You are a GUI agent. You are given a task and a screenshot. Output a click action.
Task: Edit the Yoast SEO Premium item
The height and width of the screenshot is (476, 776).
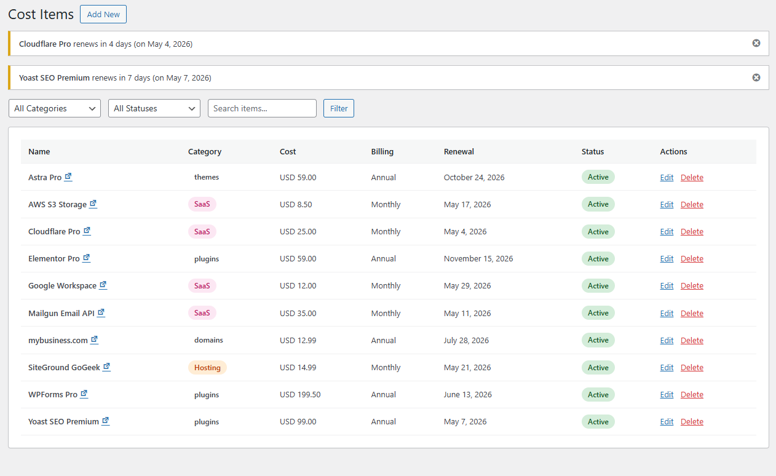coord(667,421)
